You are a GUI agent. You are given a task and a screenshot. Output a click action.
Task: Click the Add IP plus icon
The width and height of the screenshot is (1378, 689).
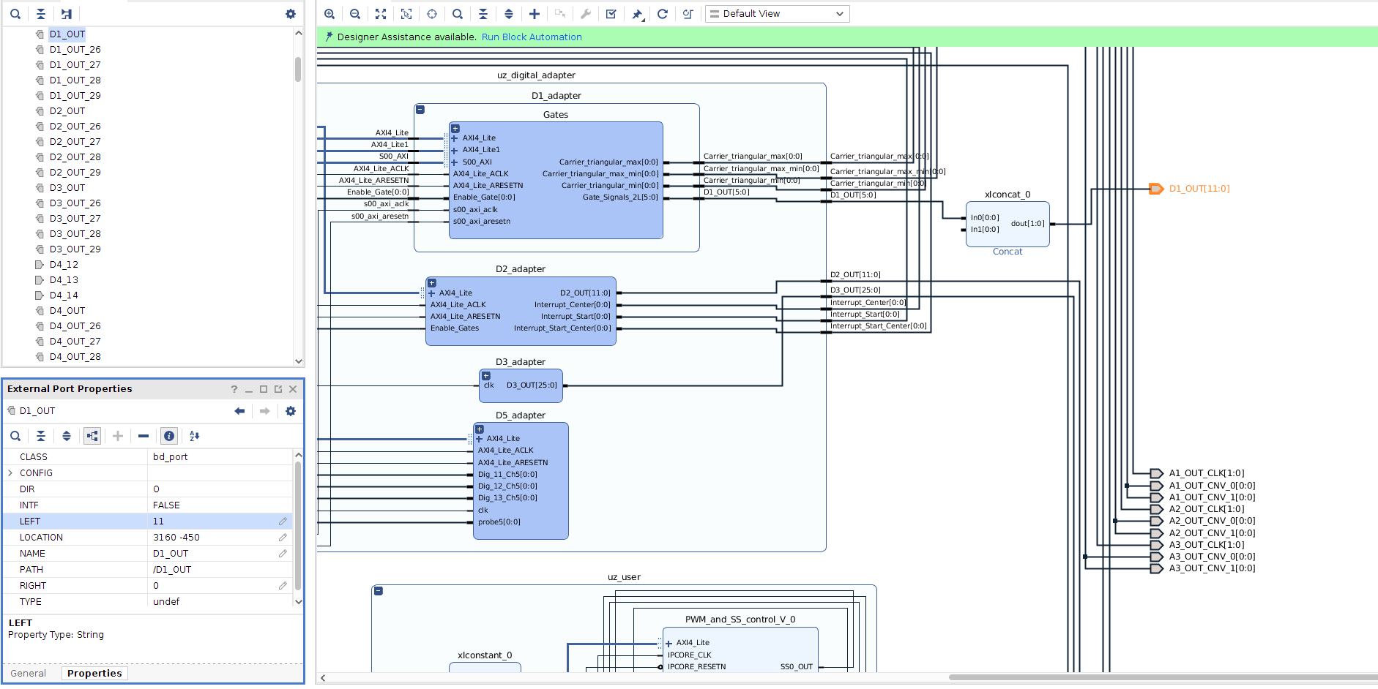[x=535, y=14]
